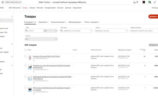The image size is (158, 96).
Task: Open the green shield extension icon
Action: pyautogui.click(x=150, y=2)
